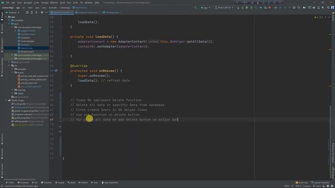Viewport: 335px width, 188px height.
Task: Open the TODO tool window
Action: tap(10, 183)
